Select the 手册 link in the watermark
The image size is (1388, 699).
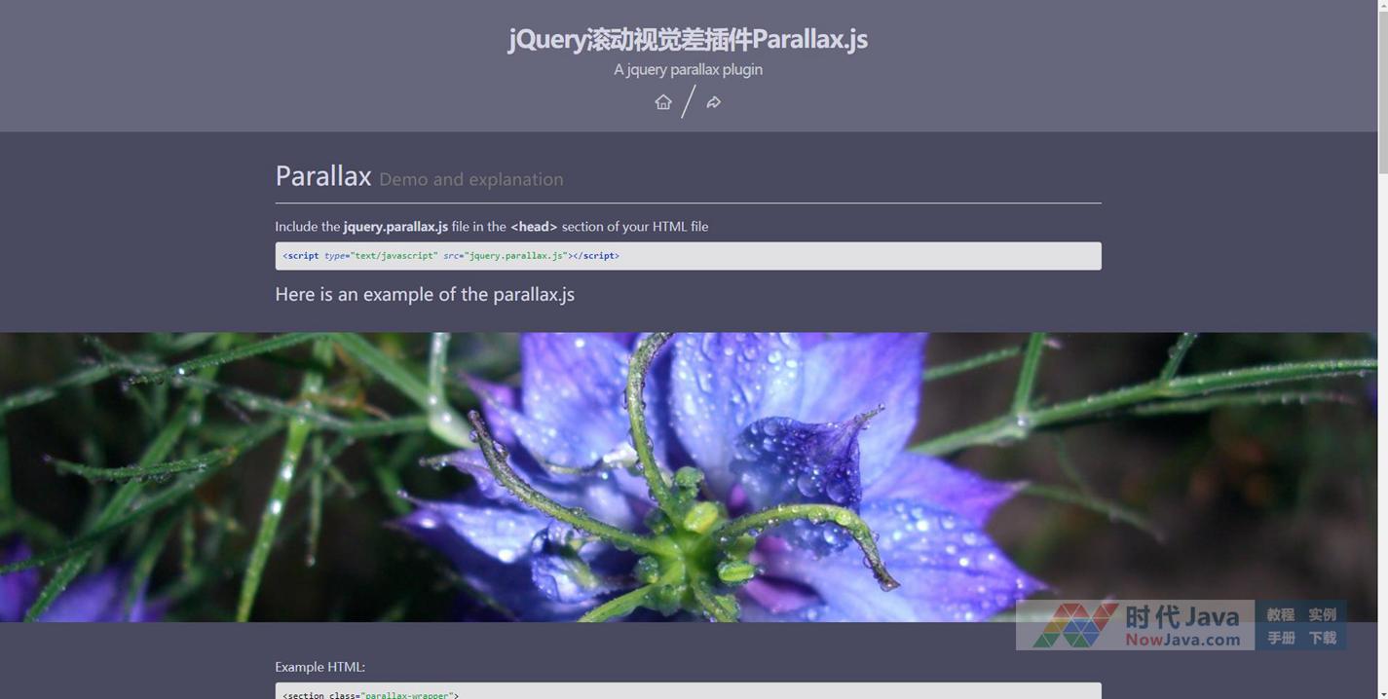pyautogui.click(x=1280, y=638)
